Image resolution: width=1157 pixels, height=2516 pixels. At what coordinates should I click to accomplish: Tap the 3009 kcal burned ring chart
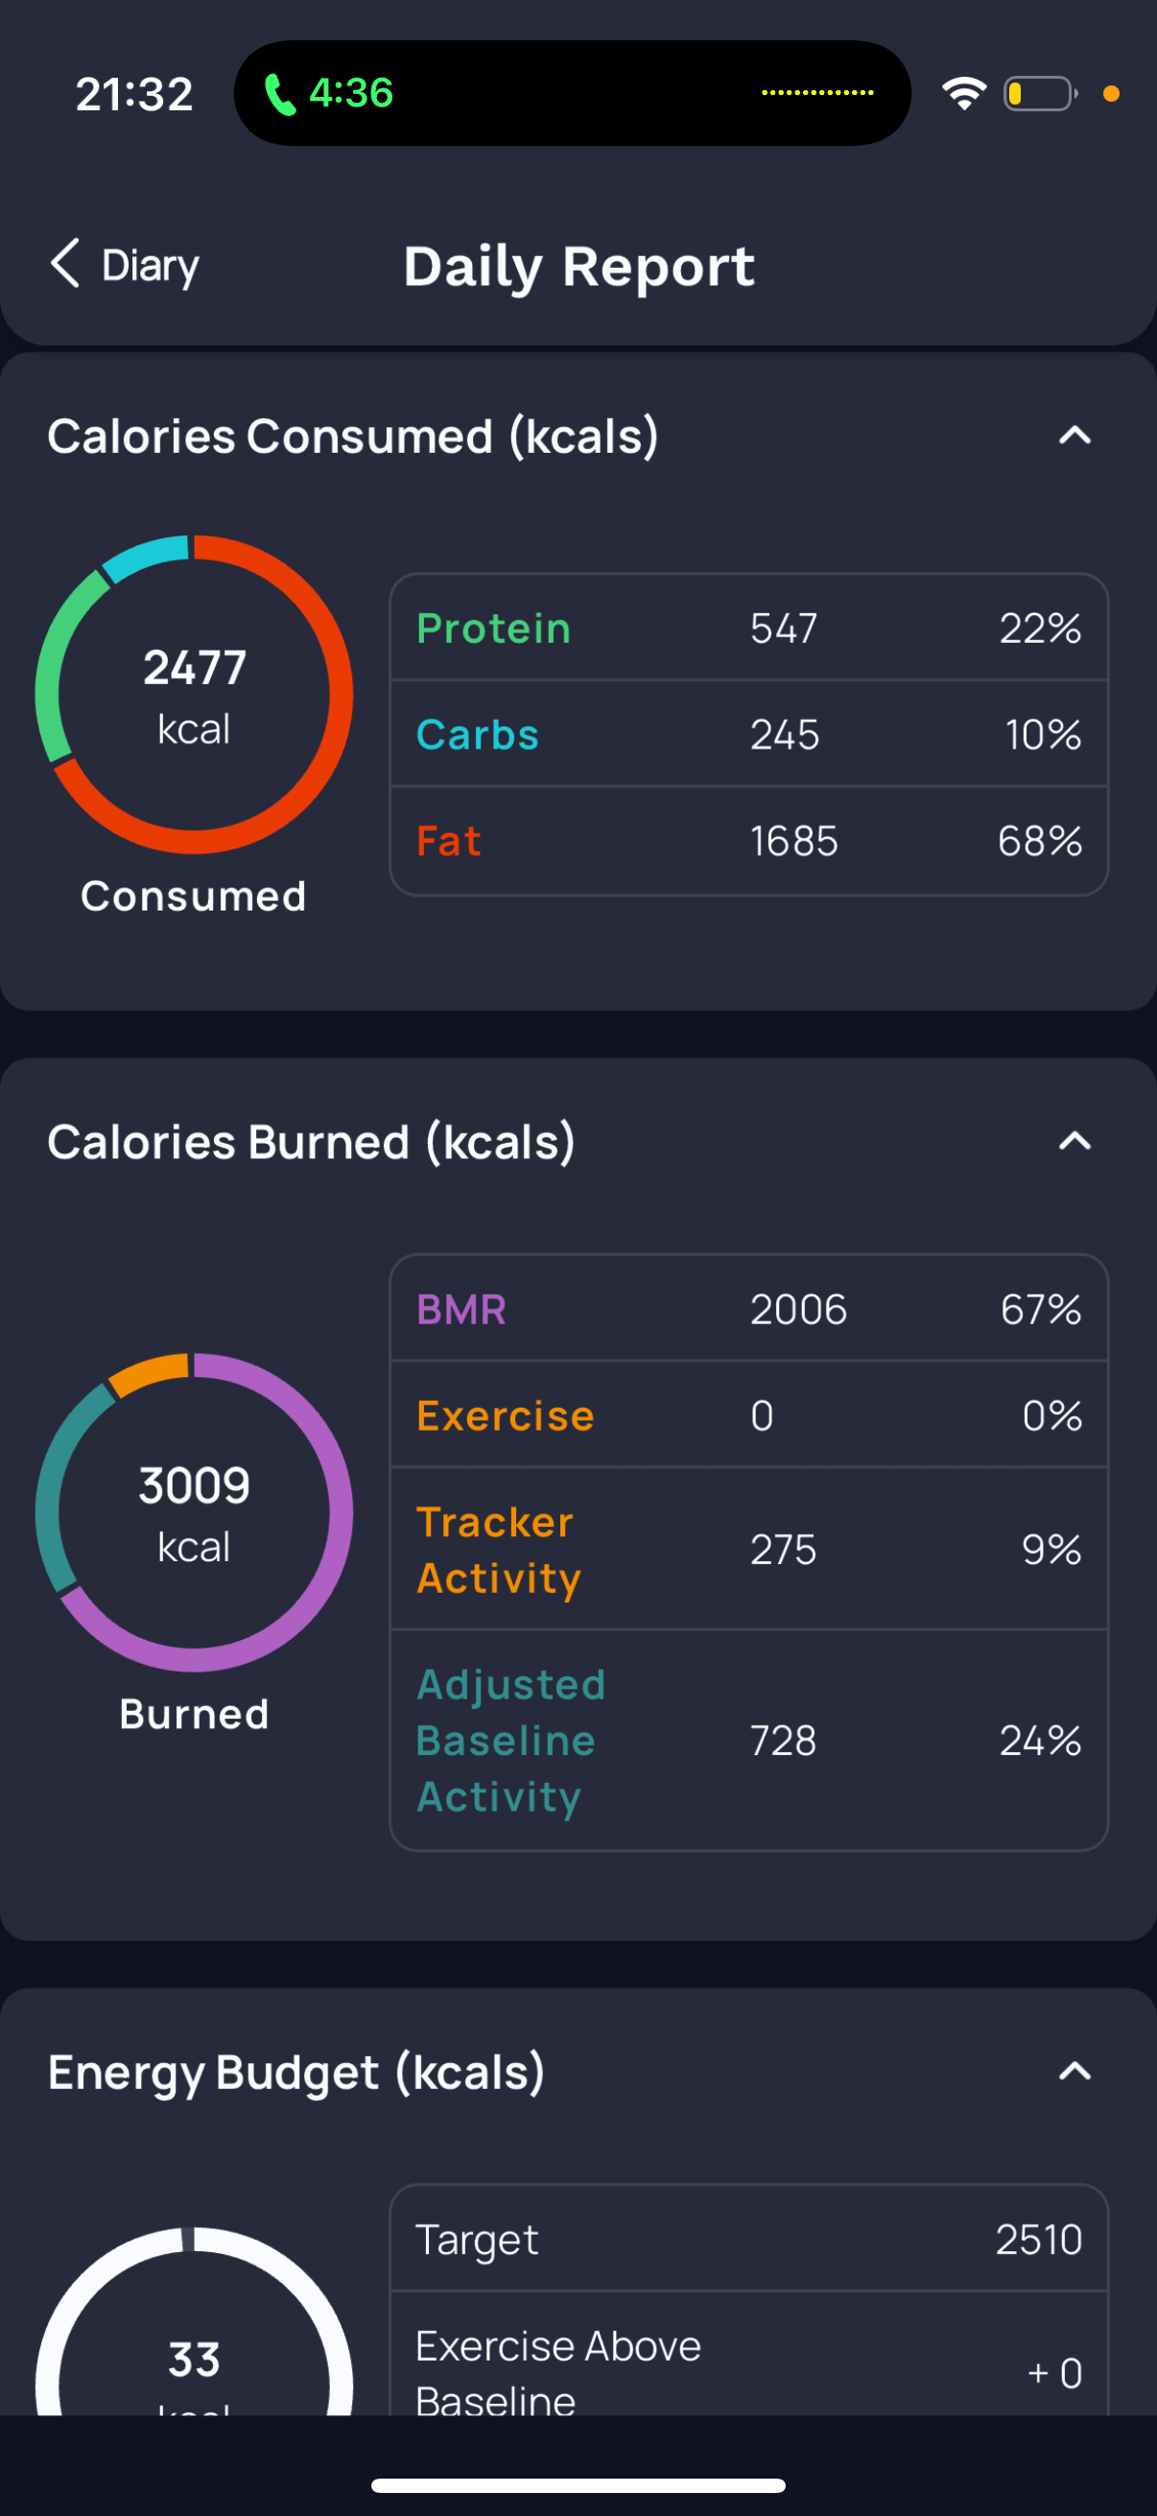195,1512
